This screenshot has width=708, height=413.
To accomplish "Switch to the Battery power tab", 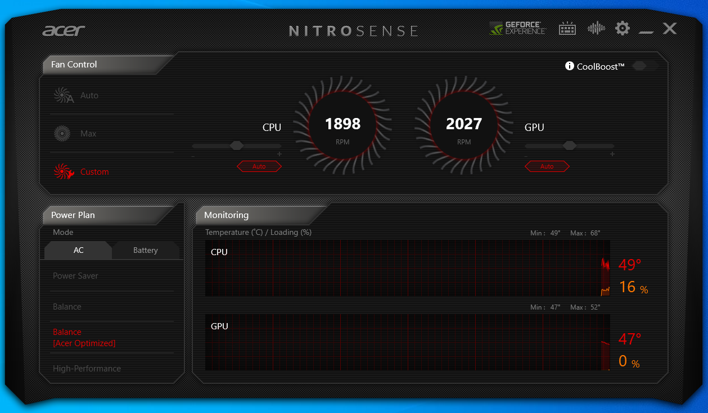I will [146, 251].
